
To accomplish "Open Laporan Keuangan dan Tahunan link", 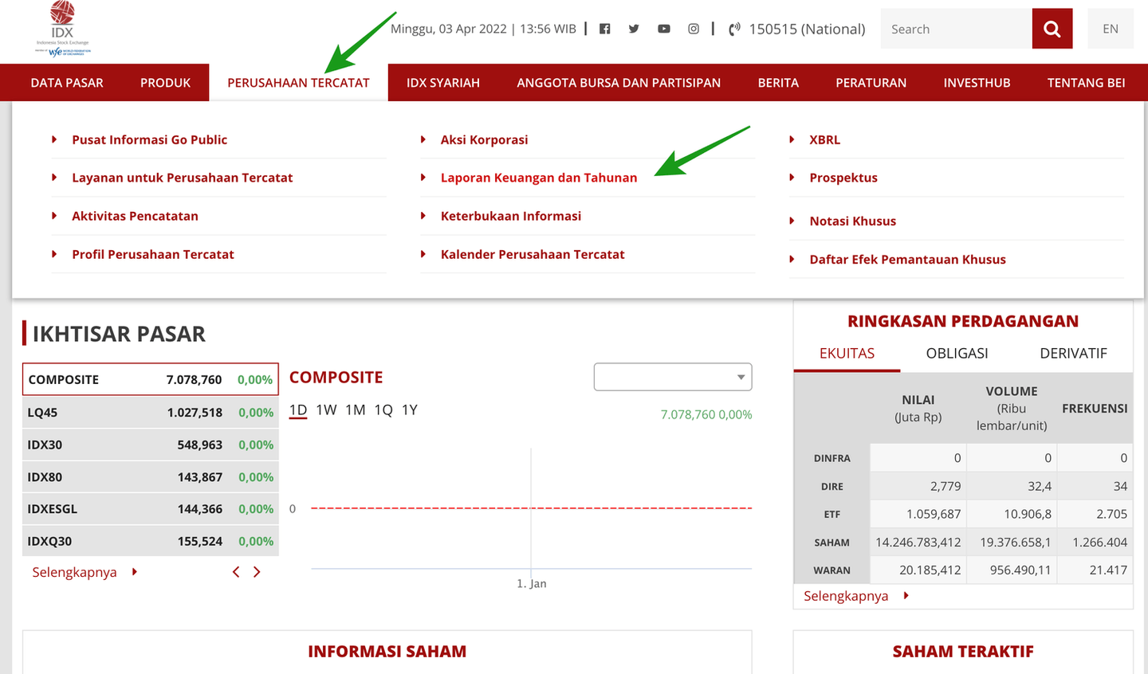I will coord(538,178).
